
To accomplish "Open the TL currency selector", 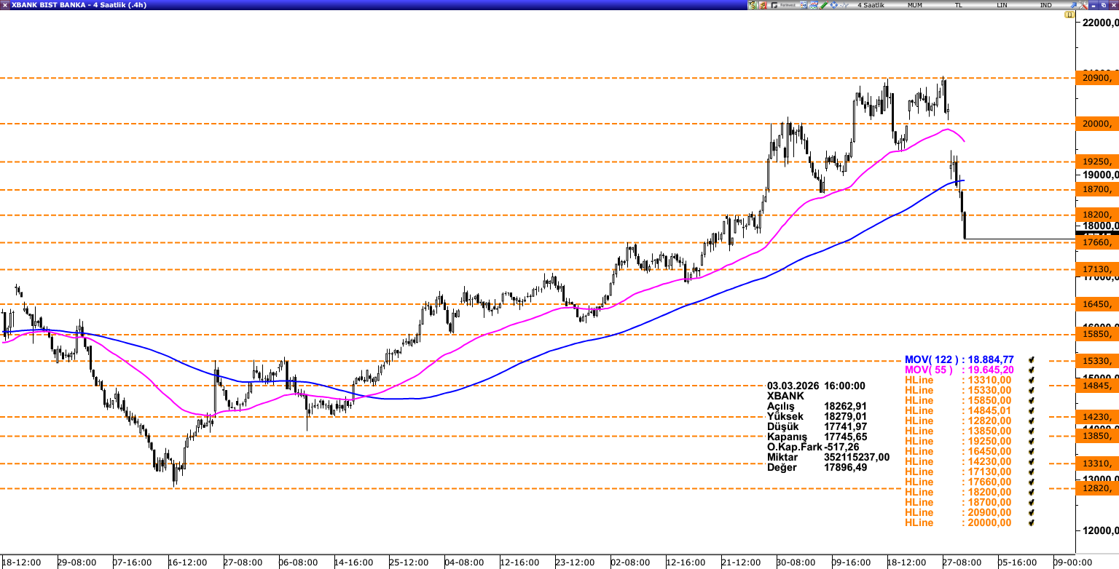I will (959, 5).
